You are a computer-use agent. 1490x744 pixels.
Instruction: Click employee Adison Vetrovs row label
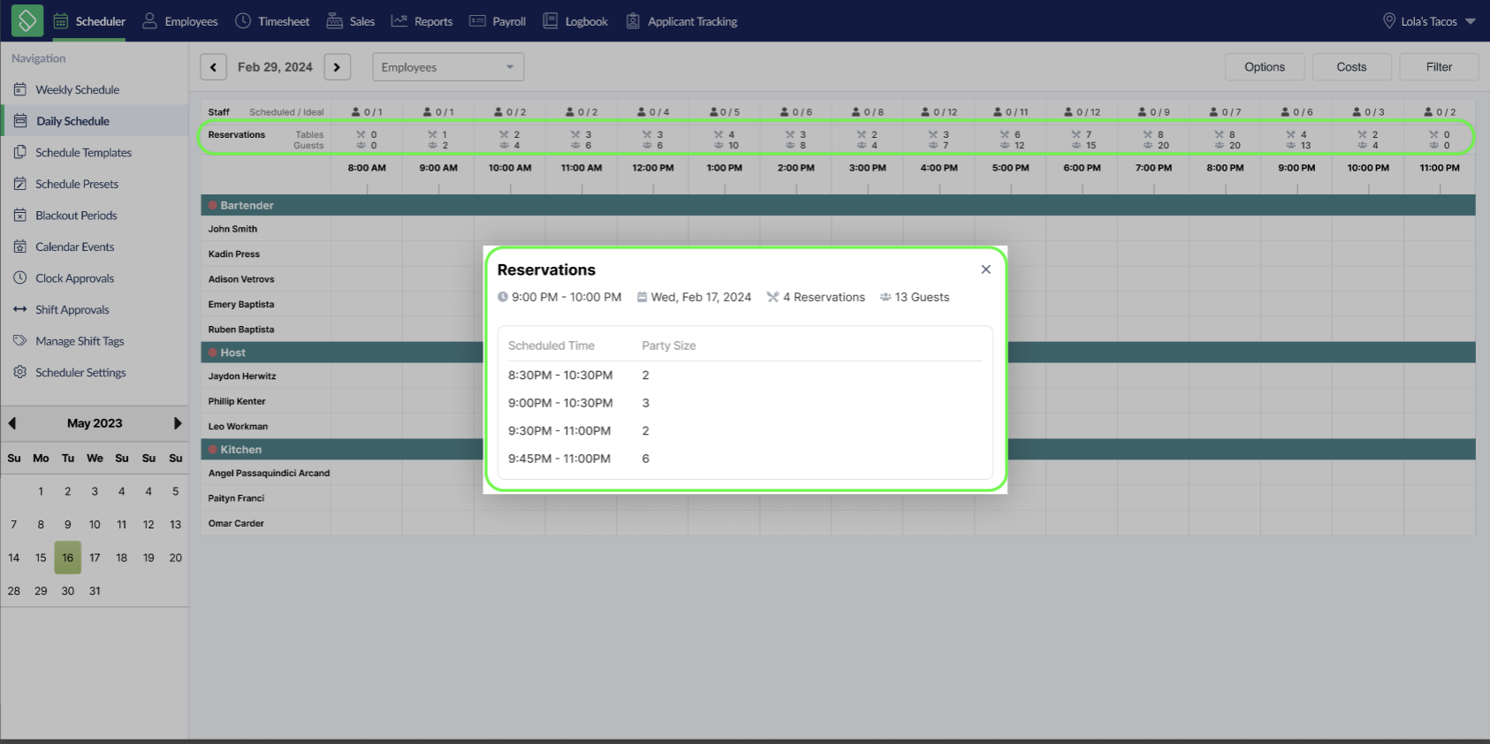pyautogui.click(x=241, y=279)
